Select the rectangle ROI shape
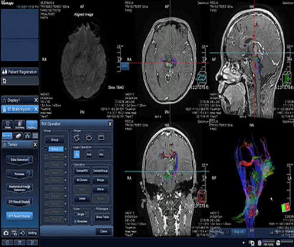 (x=101, y=138)
